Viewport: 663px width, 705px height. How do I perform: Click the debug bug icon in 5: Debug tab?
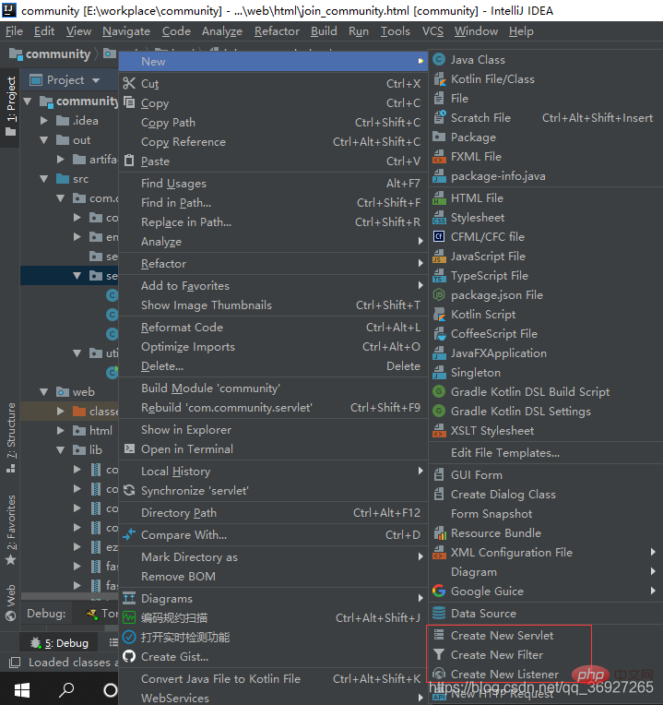35,643
